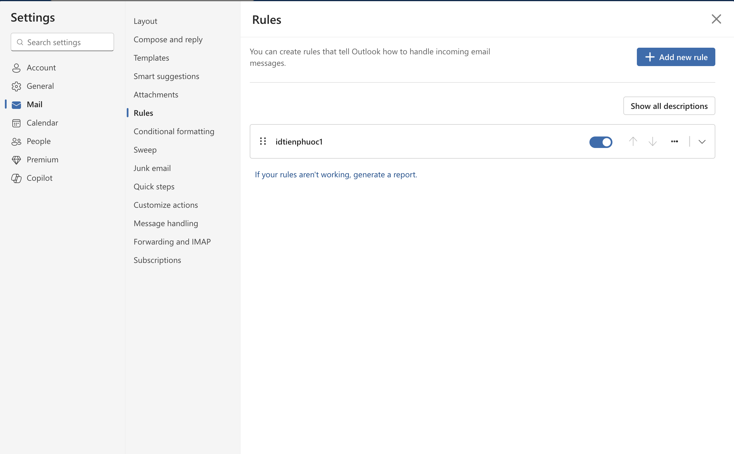The height and width of the screenshot is (454, 734).
Task: Open Copilot settings category
Action: (40, 178)
